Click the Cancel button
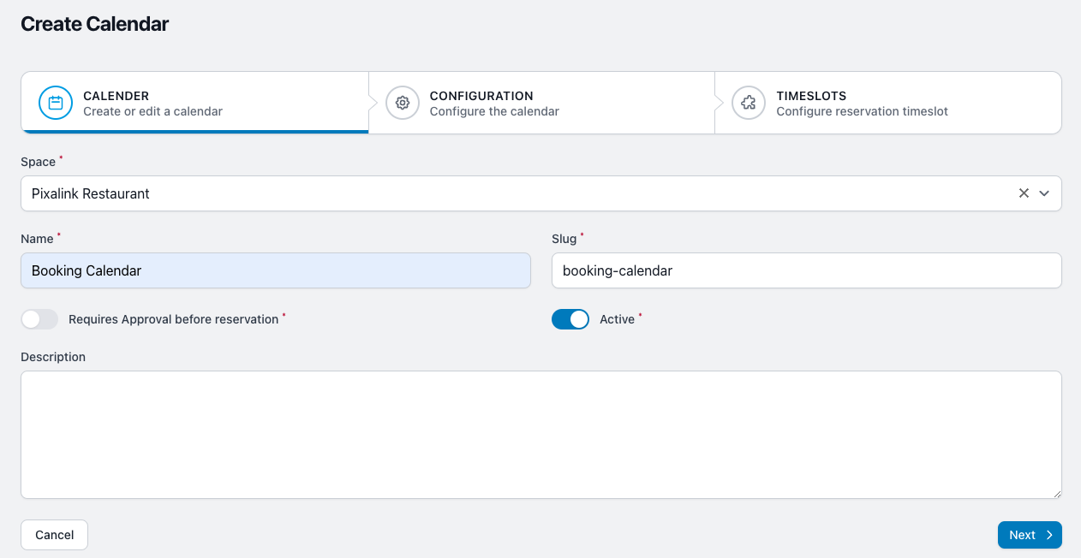This screenshot has height=558, width=1081. click(54, 535)
